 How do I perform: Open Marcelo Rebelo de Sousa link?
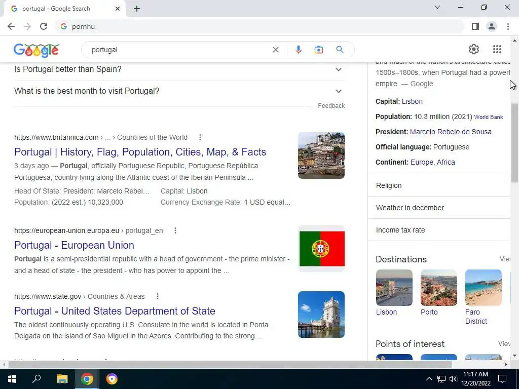[451, 132]
